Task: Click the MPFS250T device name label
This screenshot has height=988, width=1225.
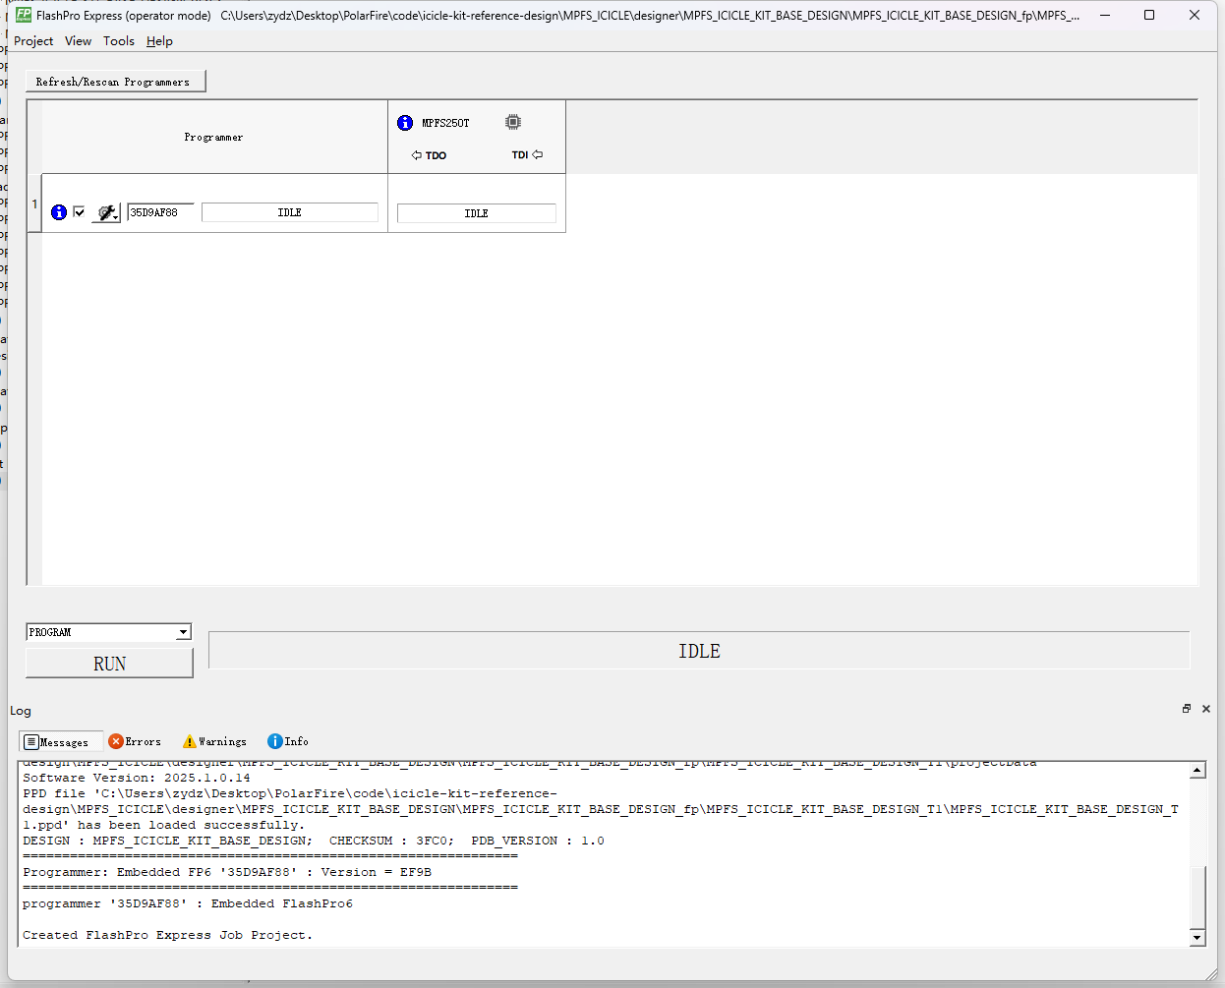Action: [445, 123]
